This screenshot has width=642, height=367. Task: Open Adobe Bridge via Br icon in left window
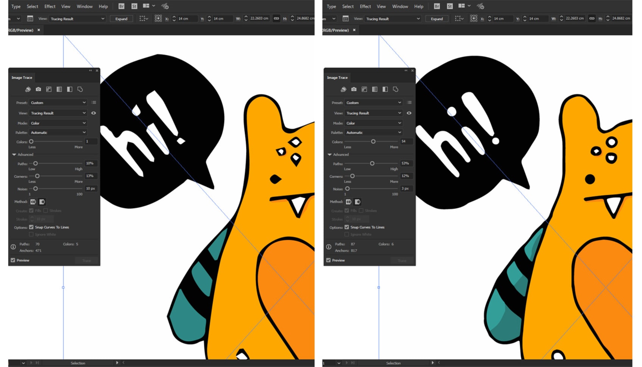[121, 6]
